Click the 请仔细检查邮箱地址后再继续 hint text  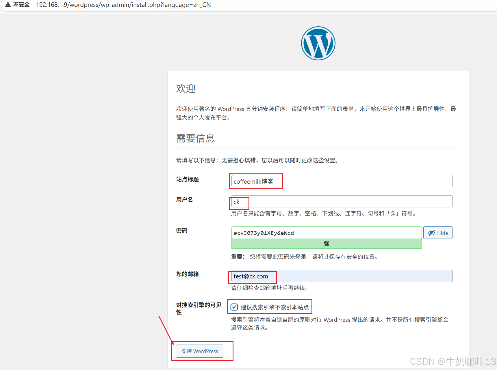pyautogui.click(x=271, y=288)
